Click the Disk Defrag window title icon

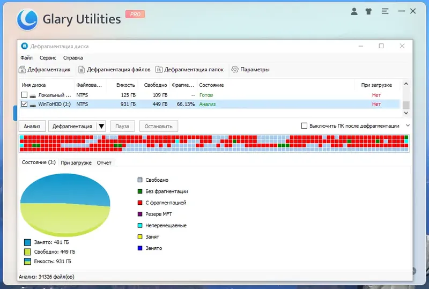coord(24,46)
